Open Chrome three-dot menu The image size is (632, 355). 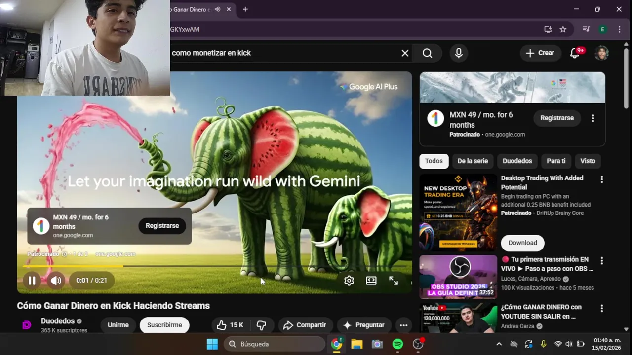tap(619, 29)
